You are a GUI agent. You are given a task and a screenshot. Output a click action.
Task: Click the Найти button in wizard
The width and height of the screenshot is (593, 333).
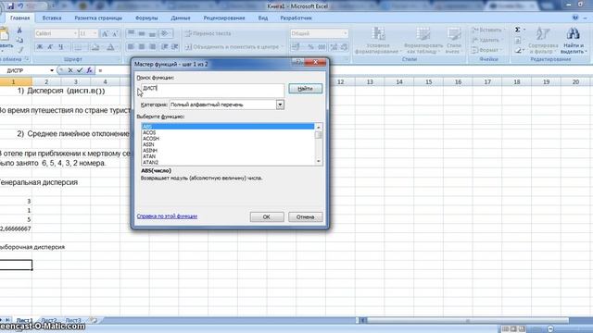[305, 89]
